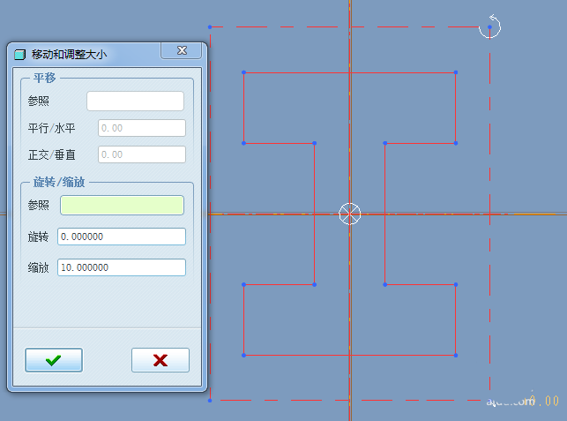Close the 移动和调整大小 dialog
The width and height of the screenshot is (567, 421).
182,51
